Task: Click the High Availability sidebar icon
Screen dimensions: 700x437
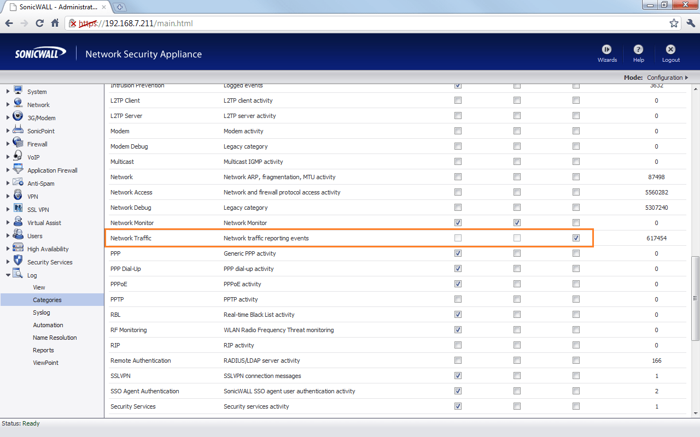Action: tap(18, 249)
